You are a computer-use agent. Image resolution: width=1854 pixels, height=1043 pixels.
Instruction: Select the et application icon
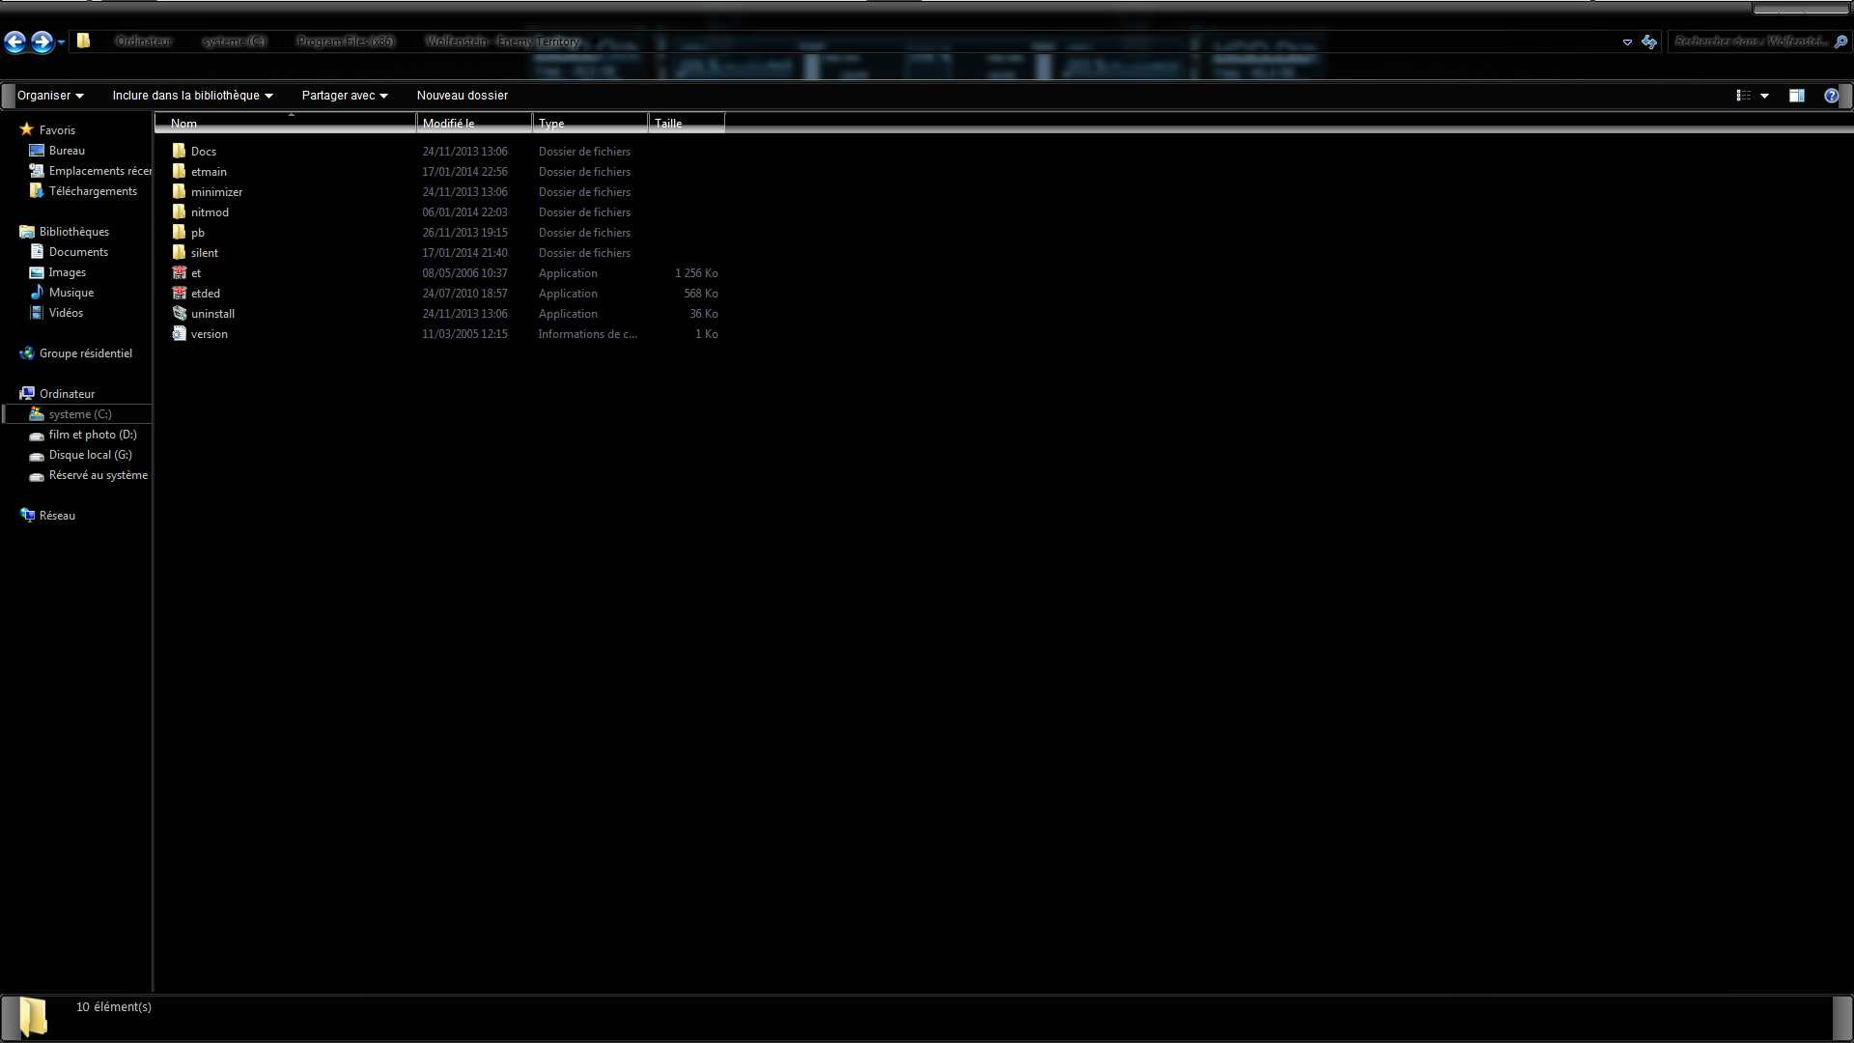pos(180,272)
